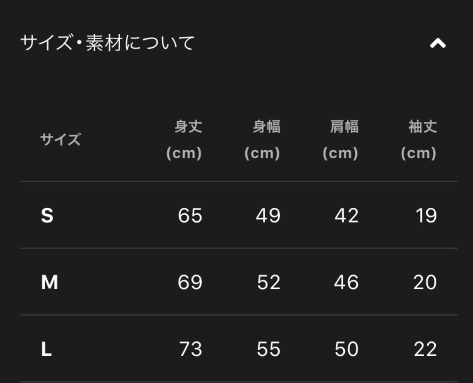Click the サイズ・素材について heading text
The height and width of the screenshot is (383, 473).
(x=107, y=43)
